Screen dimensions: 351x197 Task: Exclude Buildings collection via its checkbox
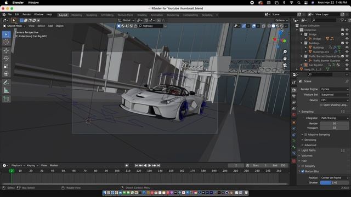click(342, 43)
